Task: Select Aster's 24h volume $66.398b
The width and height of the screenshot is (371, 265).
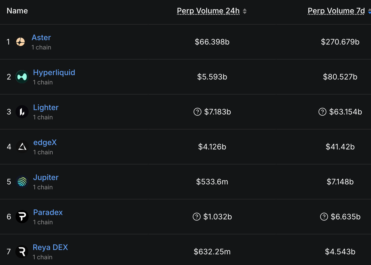Action: (212, 42)
